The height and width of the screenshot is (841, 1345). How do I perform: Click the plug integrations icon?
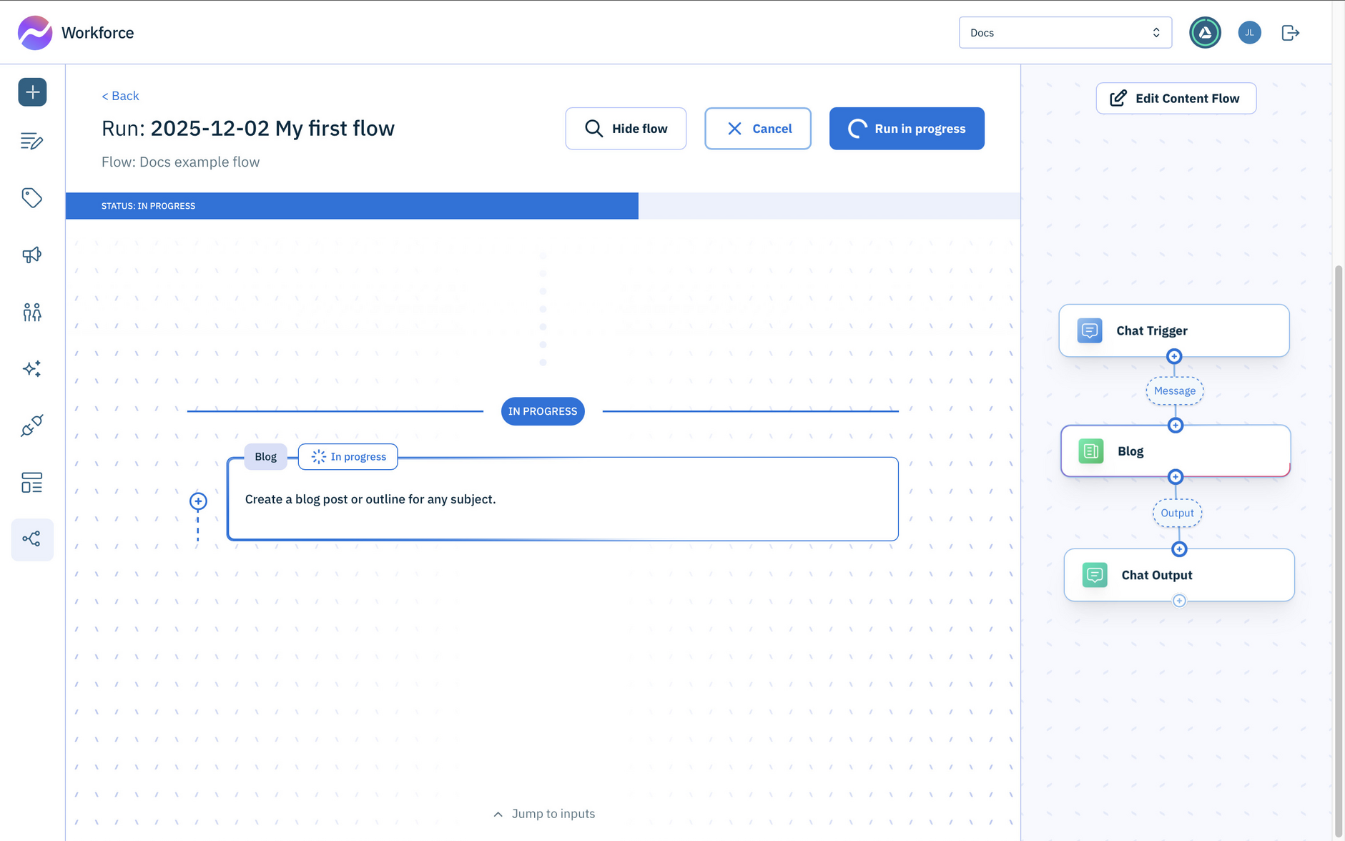click(31, 426)
